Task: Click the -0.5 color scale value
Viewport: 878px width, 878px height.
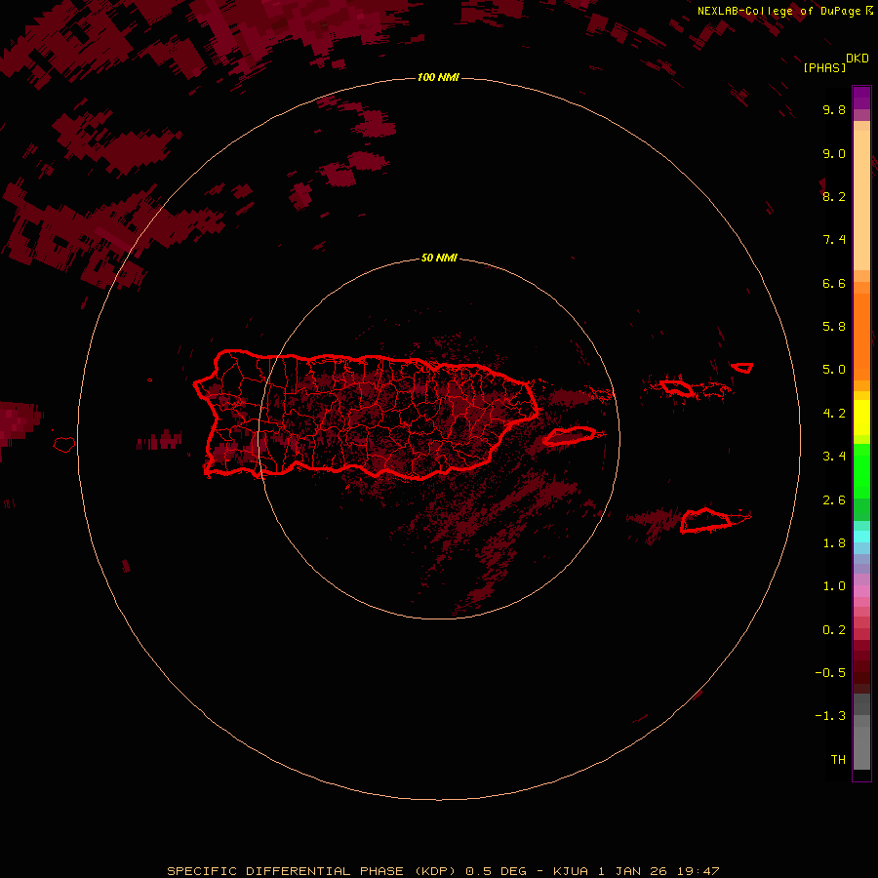Action: point(830,673)
